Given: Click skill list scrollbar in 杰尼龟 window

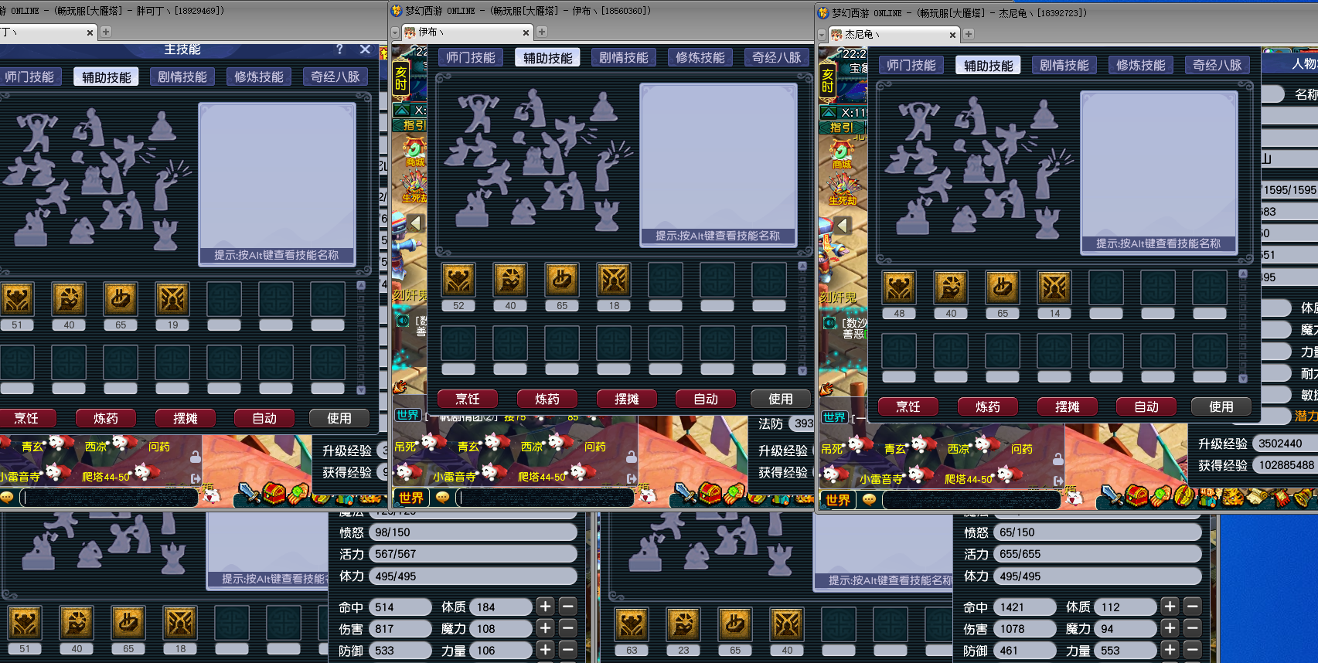Looking at the screenshot, I should point(1243,326).
